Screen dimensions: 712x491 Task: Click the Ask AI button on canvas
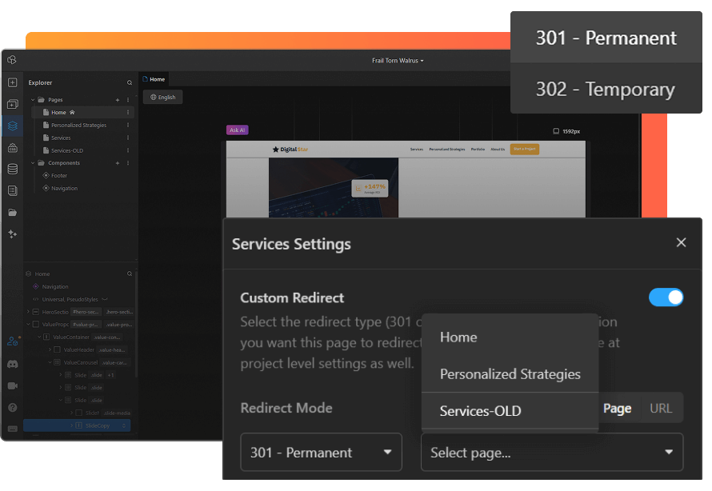237,129
